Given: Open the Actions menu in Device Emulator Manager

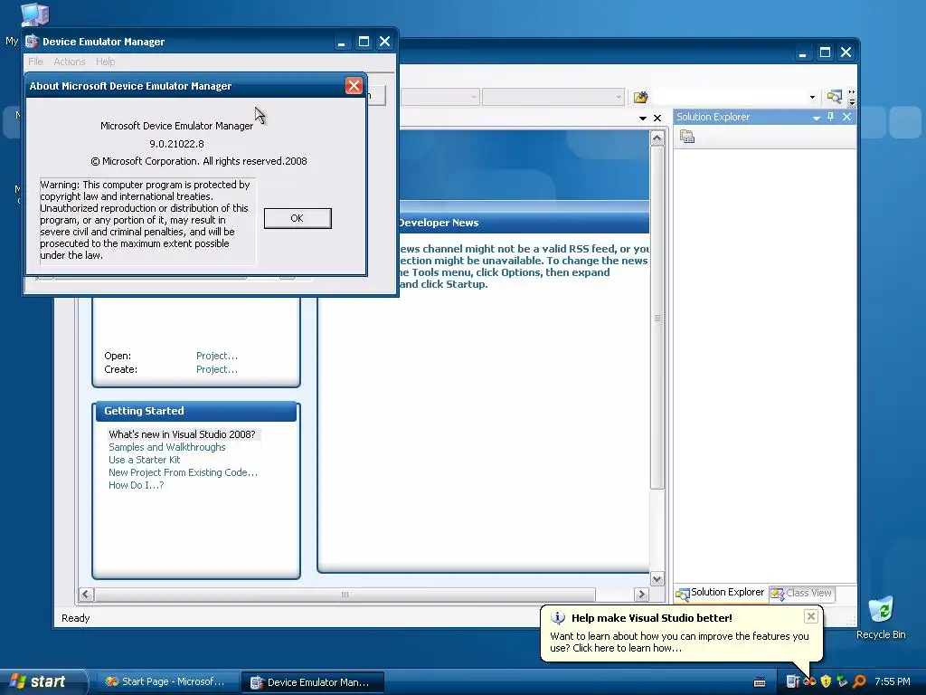Looking at the screenshot, I should click(x=69, y=62).
